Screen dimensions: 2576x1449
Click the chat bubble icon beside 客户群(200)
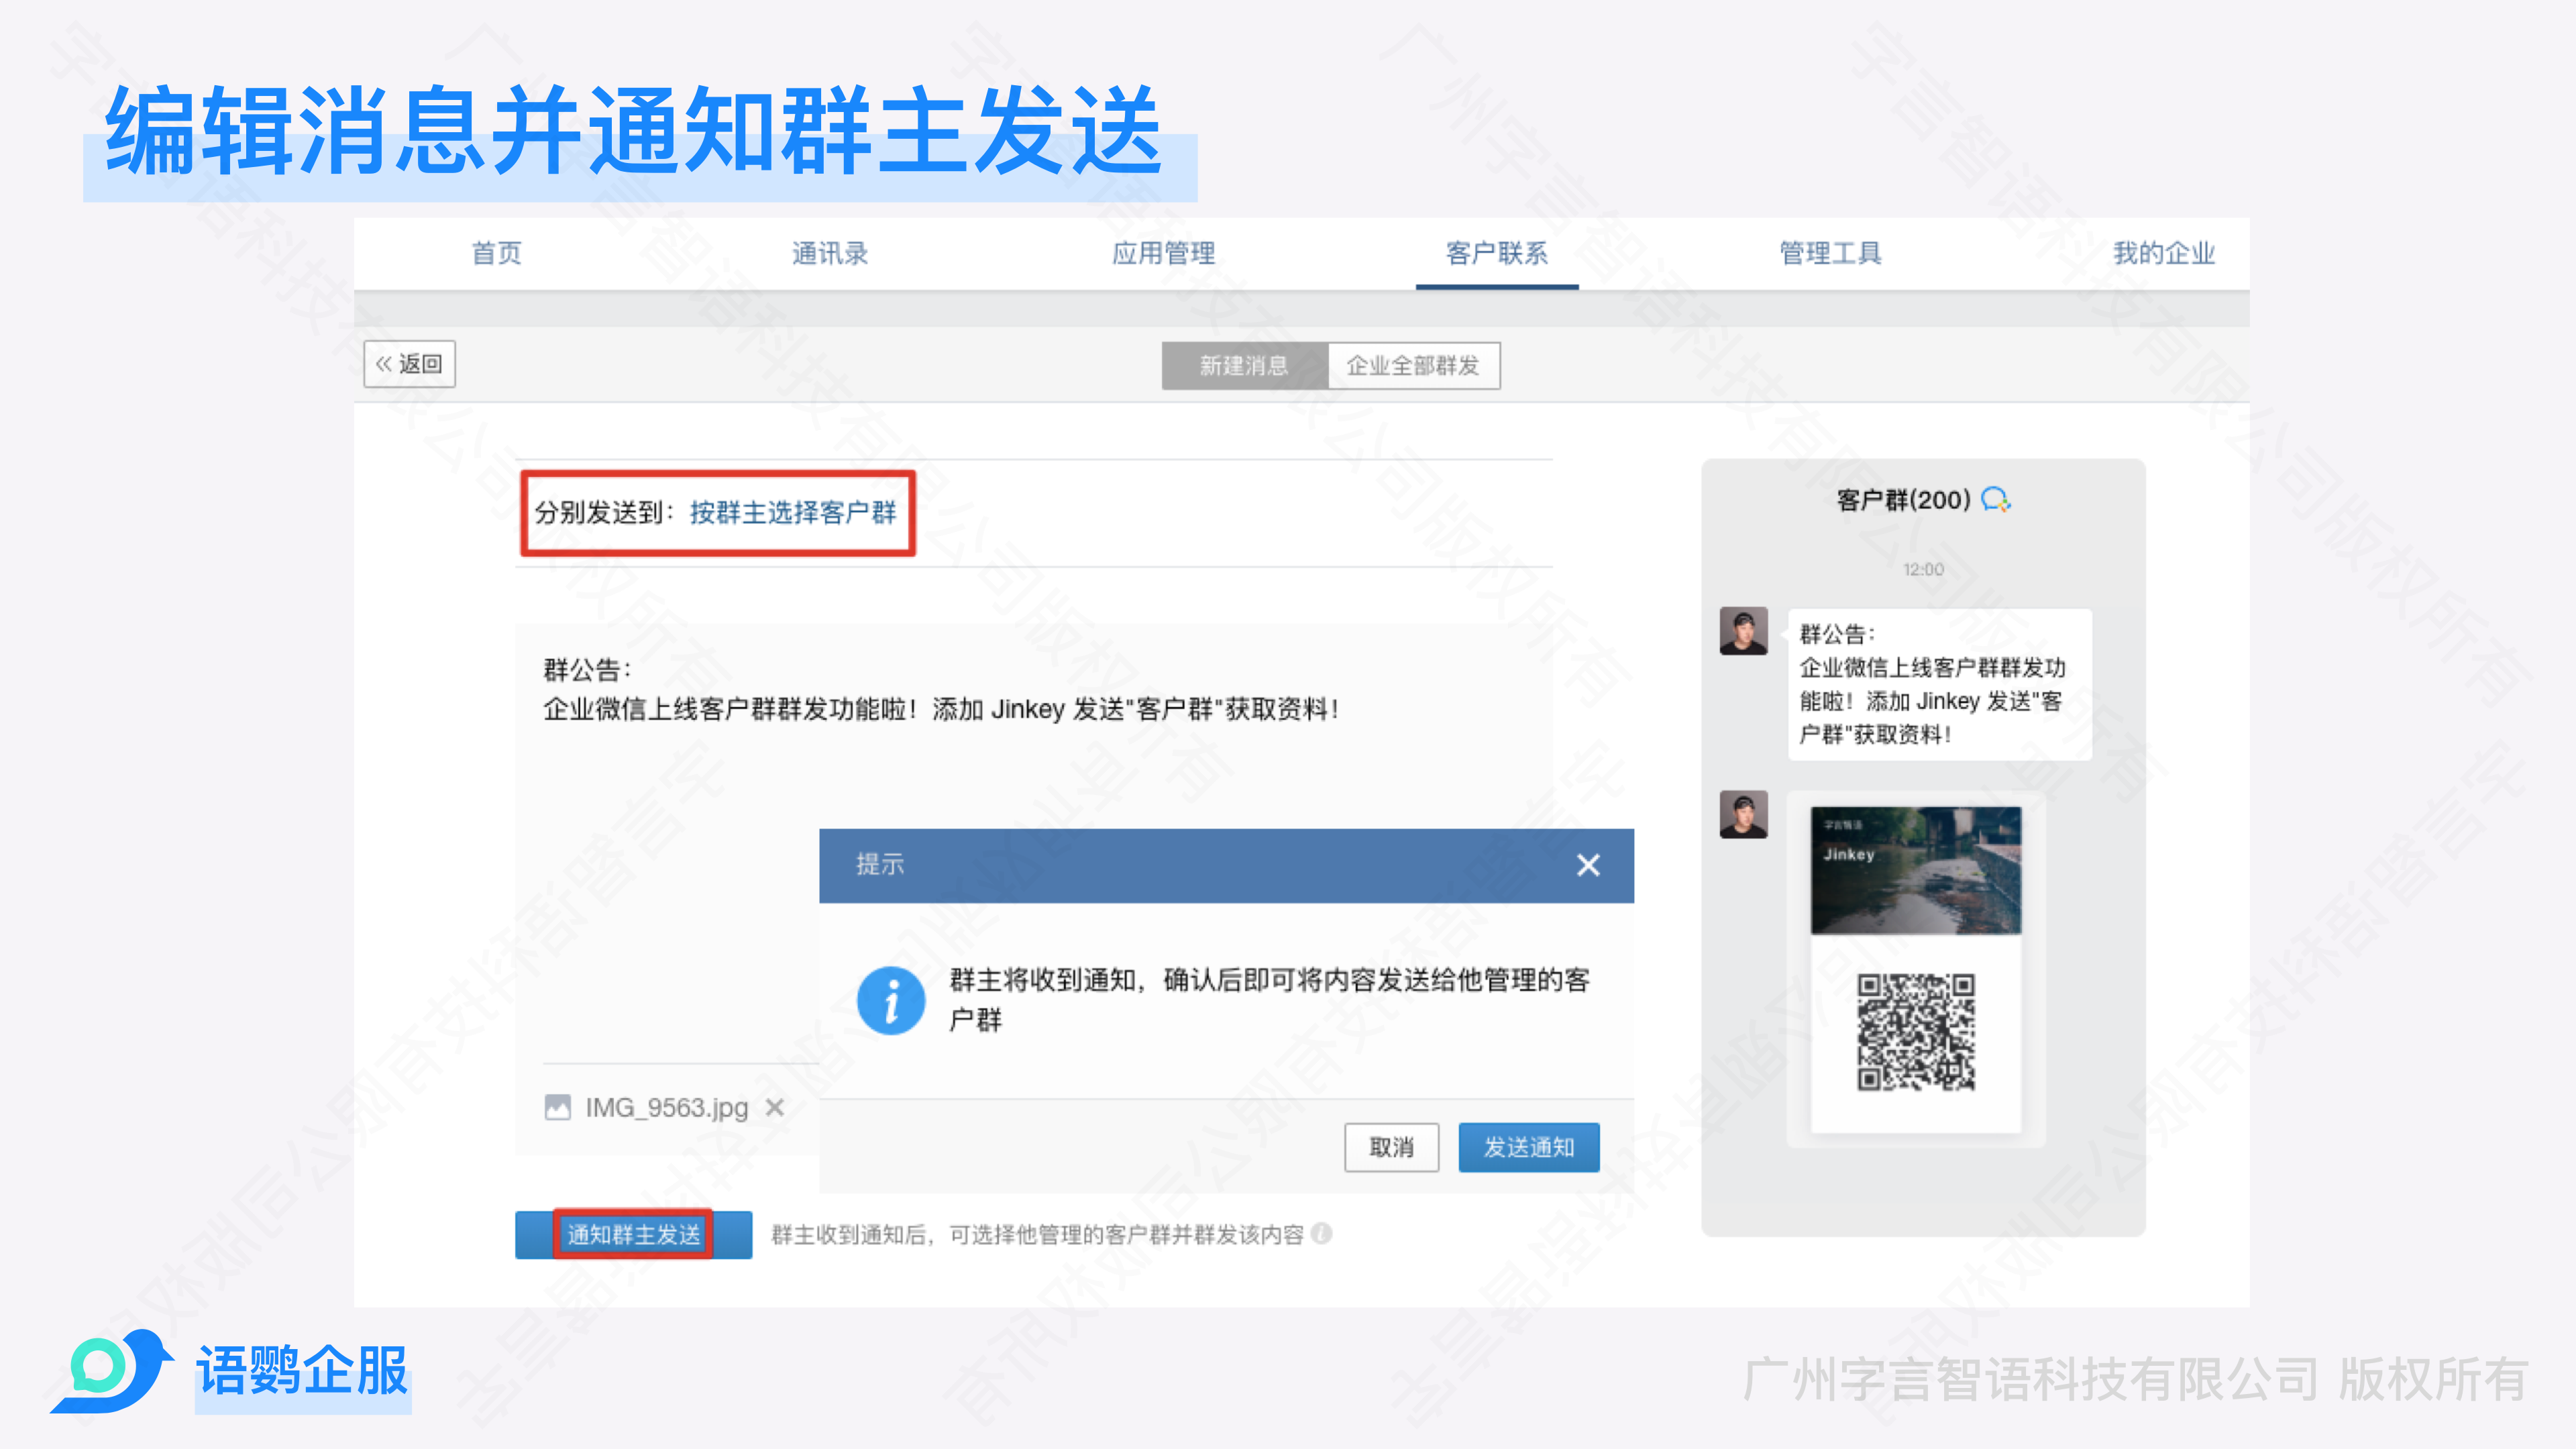coord(1995,499)
